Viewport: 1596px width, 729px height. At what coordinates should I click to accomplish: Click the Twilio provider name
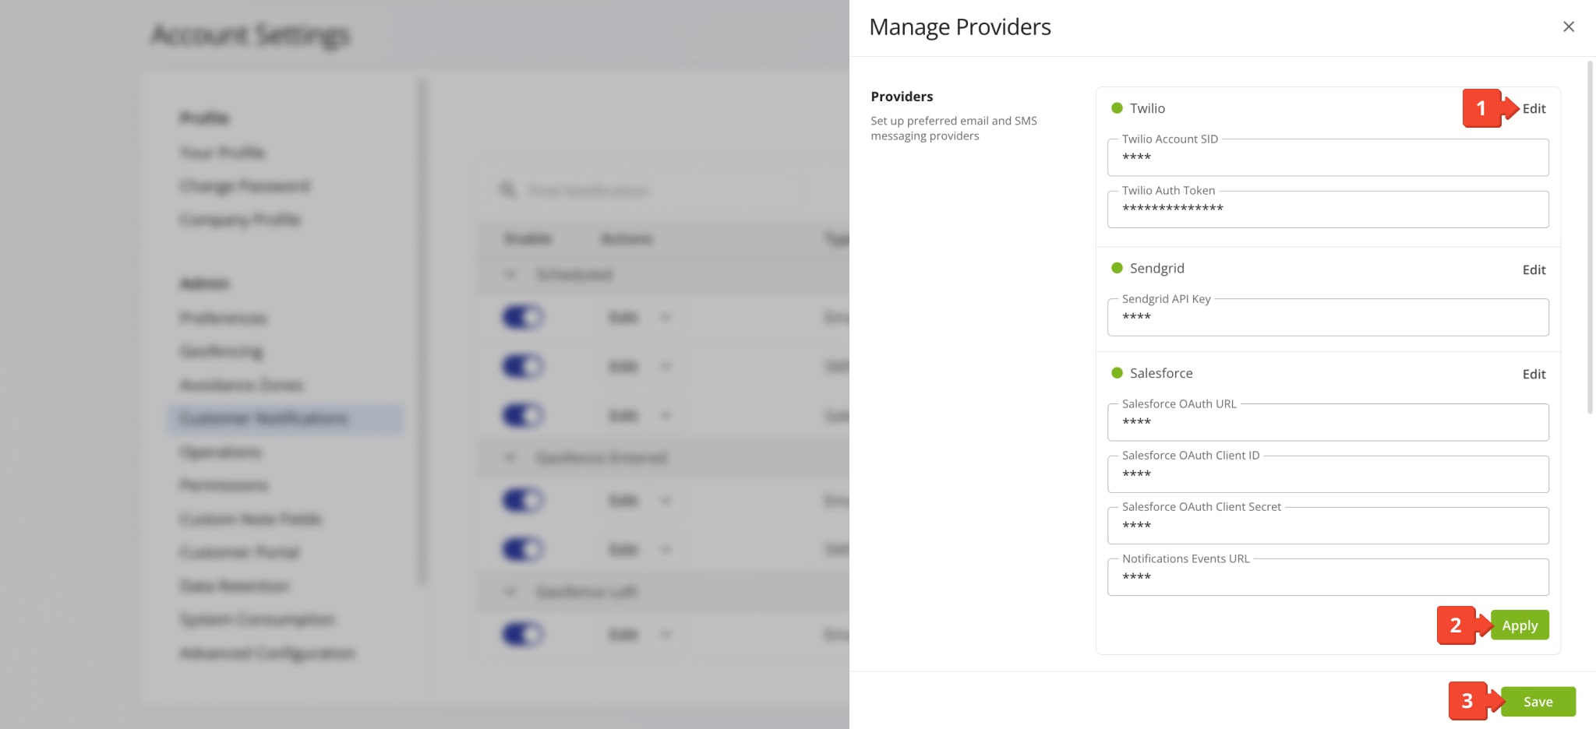1147,108
